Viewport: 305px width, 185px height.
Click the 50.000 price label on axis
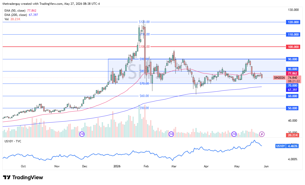[293, 108]
